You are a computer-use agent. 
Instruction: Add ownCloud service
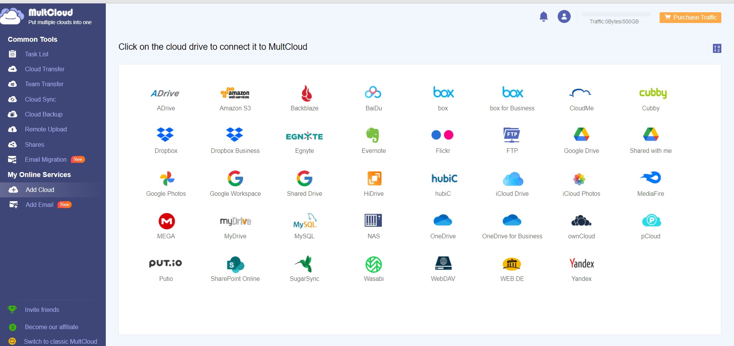coord(581,221)
